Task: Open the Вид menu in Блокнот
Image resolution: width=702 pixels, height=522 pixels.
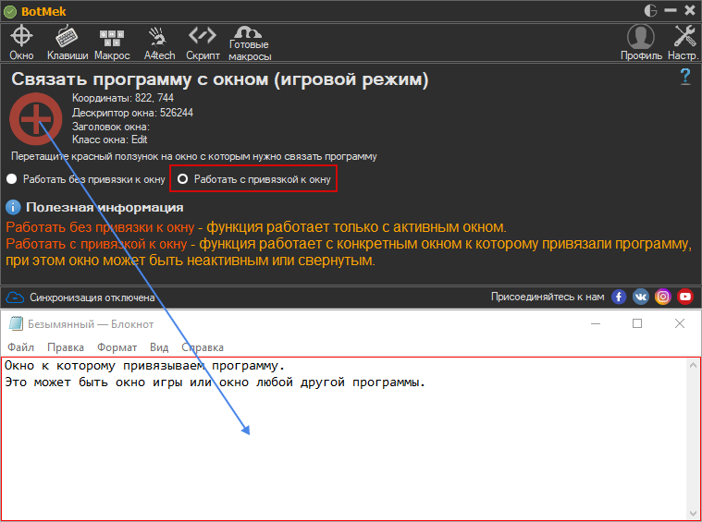Action: pos(159,347)
